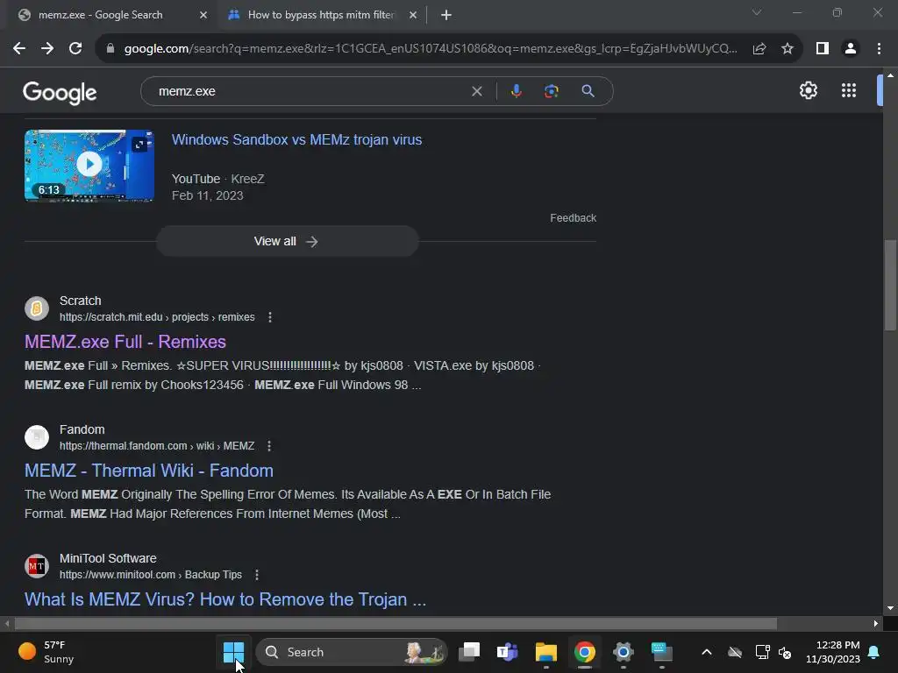View site information lock icon
This screenshot has height=673, width=898.
click(x=110, y=49)
